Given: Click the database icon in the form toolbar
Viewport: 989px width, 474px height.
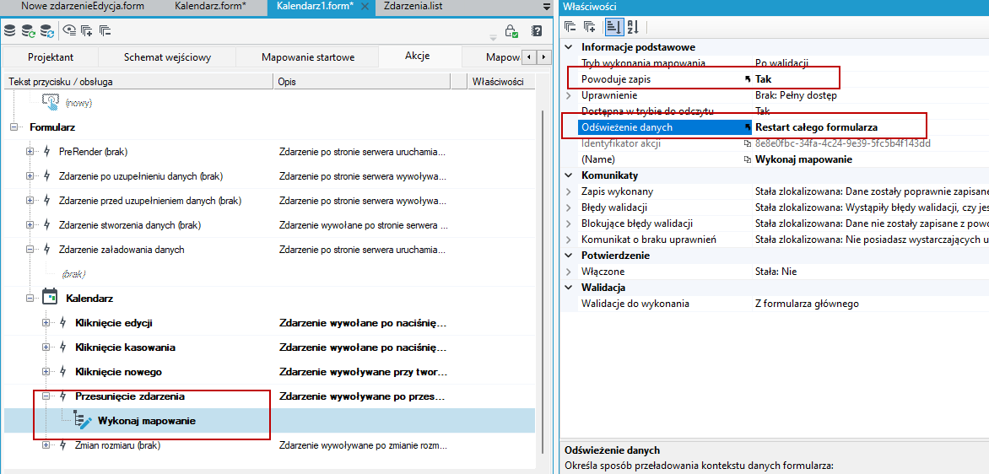Looking at the screenshot, I should click(x=10, y=30).
